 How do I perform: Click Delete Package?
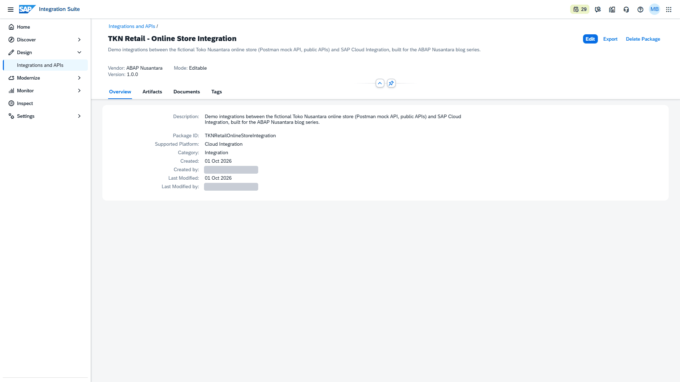[x=643, y=39]
